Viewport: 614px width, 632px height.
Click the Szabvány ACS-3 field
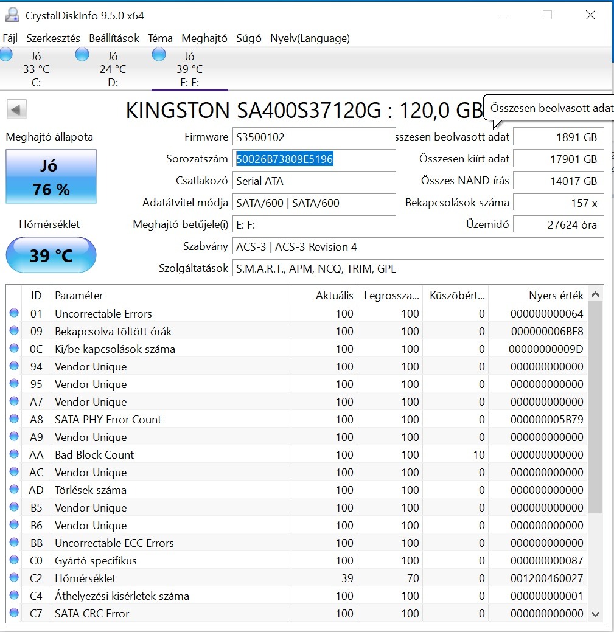[417, 247]
